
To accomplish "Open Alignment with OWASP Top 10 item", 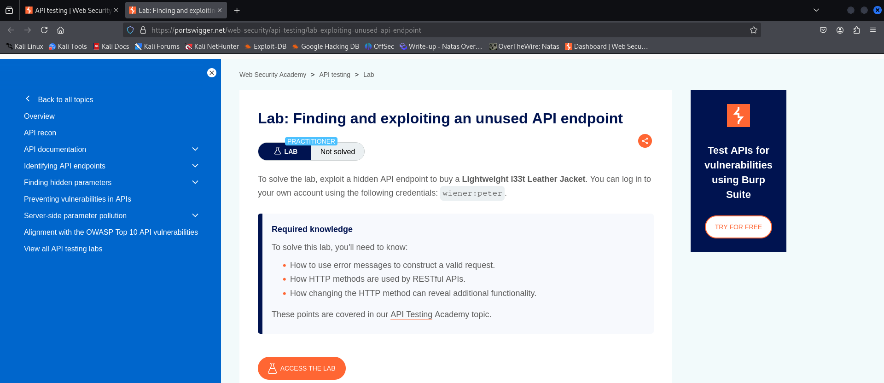I will pos(111,232).
